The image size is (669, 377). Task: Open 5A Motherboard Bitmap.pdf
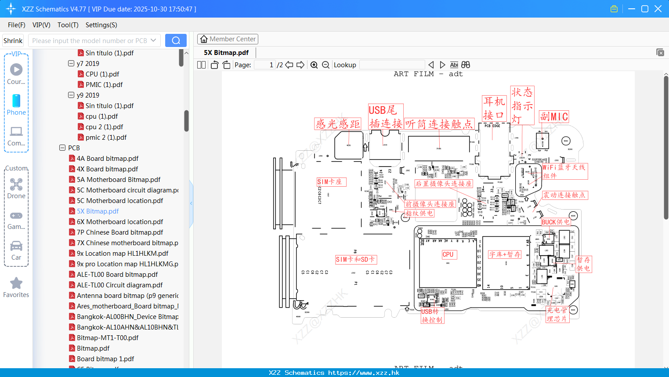point(119,179)
